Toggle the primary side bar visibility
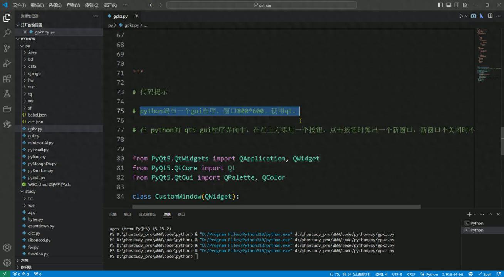Viewport: 504px width, 277px height. click(x=441, y=5)
